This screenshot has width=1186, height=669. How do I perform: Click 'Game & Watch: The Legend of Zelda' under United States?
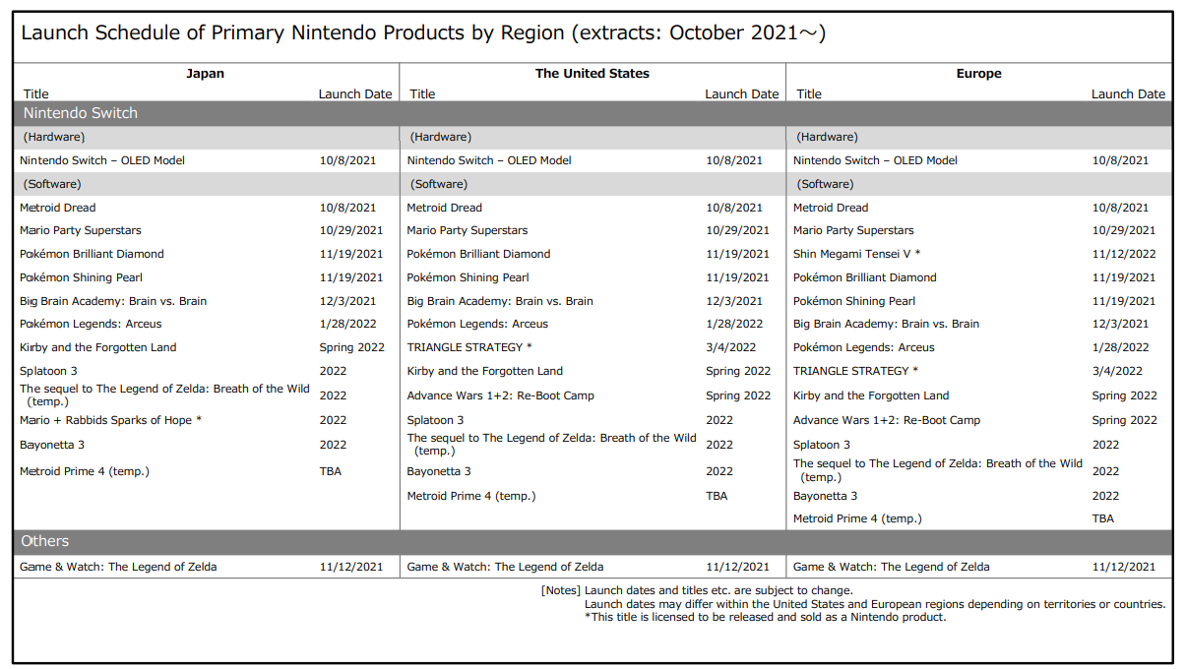505,567
